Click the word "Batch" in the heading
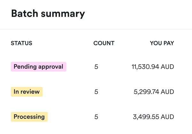Viewport: 192px width, 134px height. [x=24, y=13]
